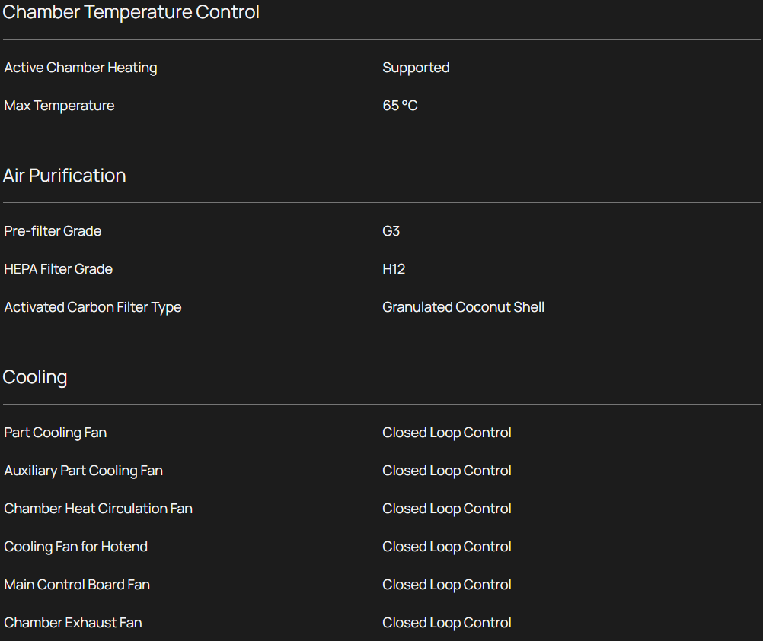Select Closed Loop Control beside Chamber Exhaust Fan

(x=446, y=623)
